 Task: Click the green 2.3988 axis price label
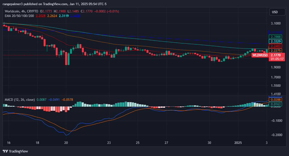(x=276, y=37)
